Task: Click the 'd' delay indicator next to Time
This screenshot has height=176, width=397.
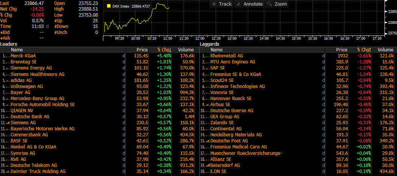Action: click(47, 26)
